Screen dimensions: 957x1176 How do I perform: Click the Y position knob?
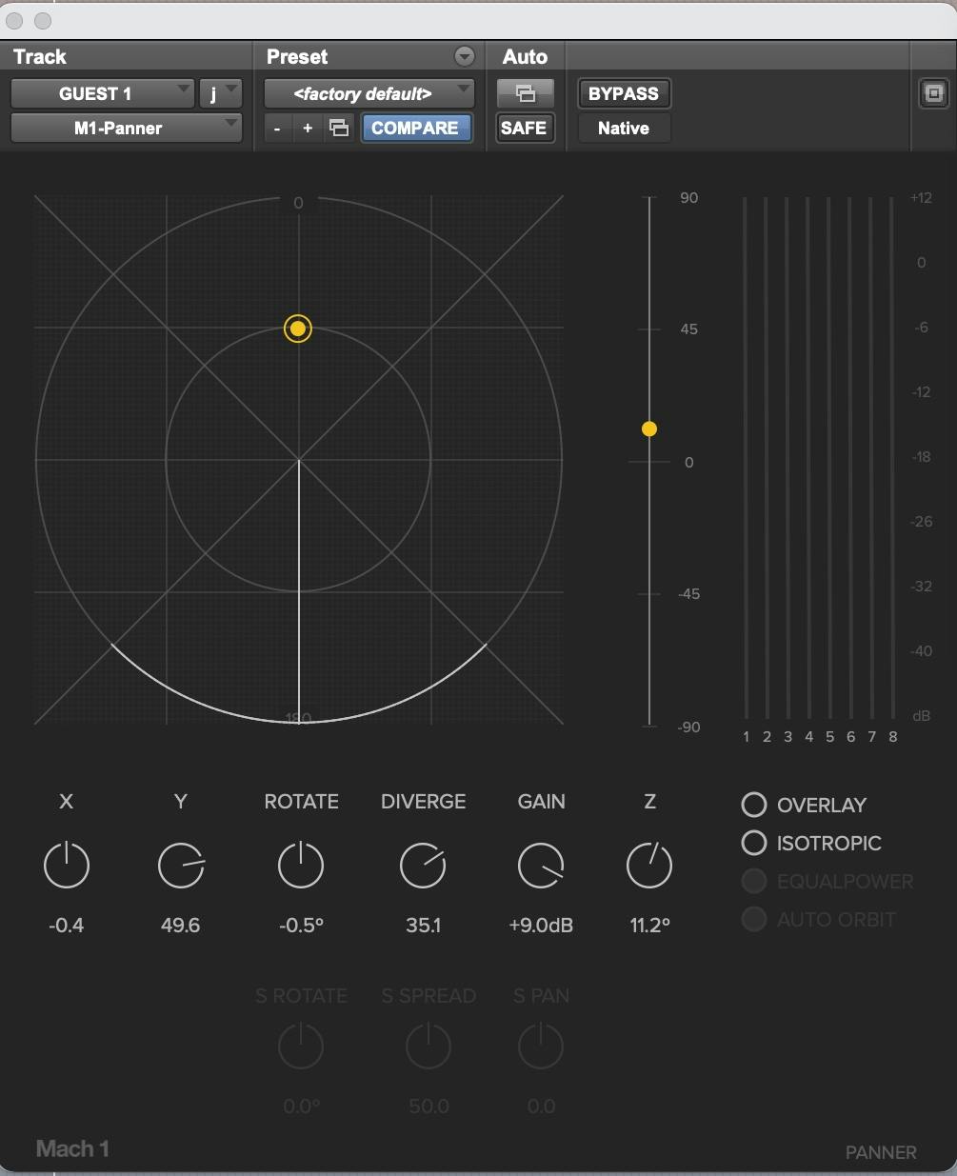coord(181,866)
